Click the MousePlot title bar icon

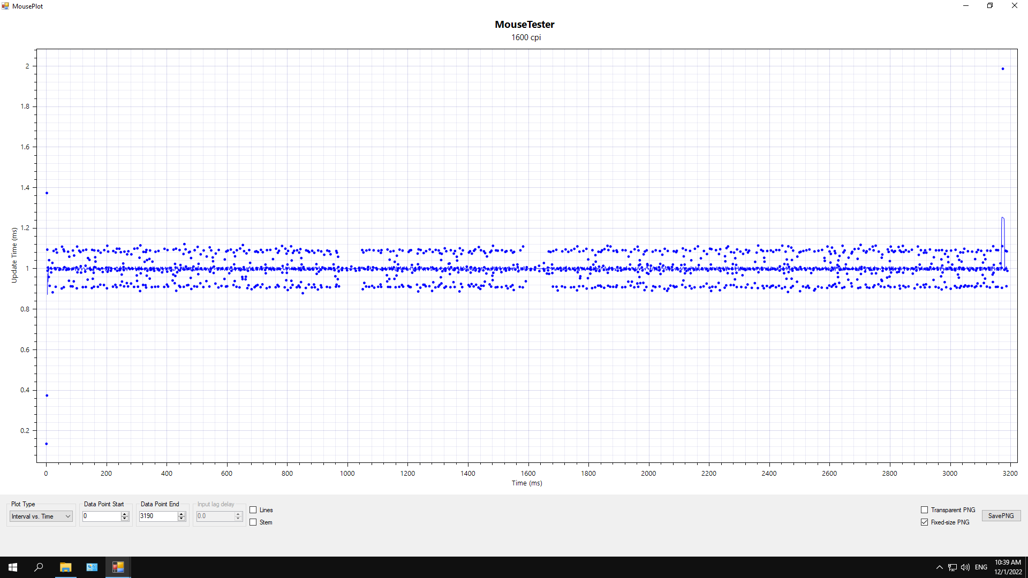coord(5,6)
